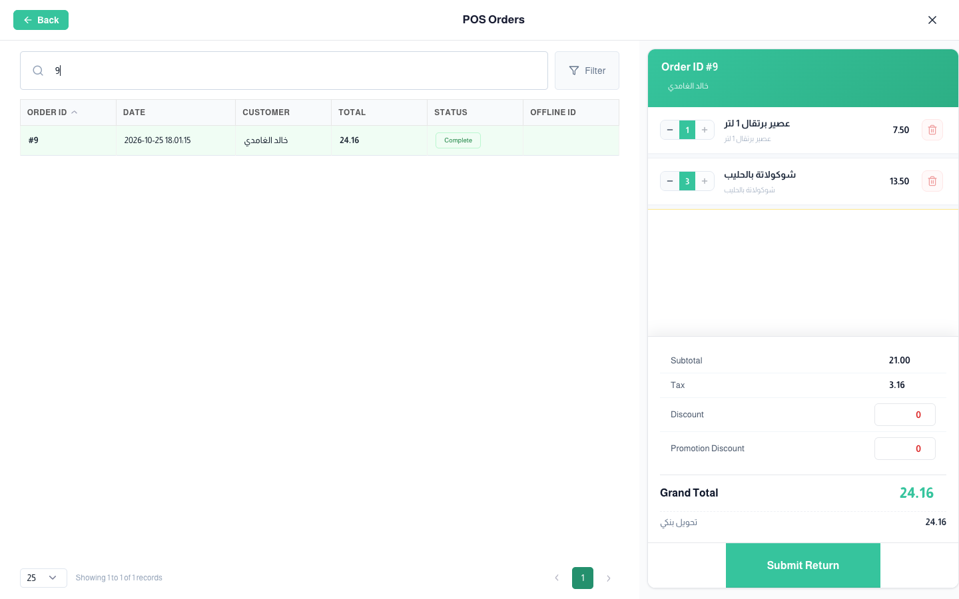The height and width of the screenshot is (599, 959).
Task: Open the Filter options
Action: (587, 71)
